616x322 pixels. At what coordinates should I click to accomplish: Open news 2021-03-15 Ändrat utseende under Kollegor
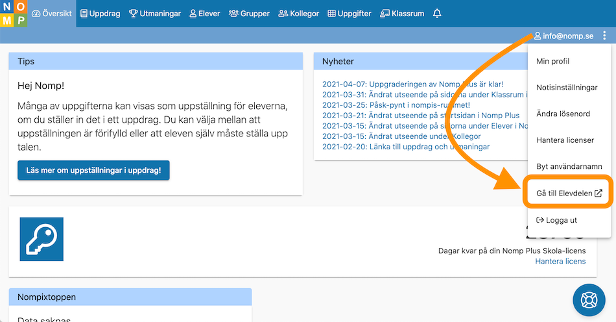(401, 136)
